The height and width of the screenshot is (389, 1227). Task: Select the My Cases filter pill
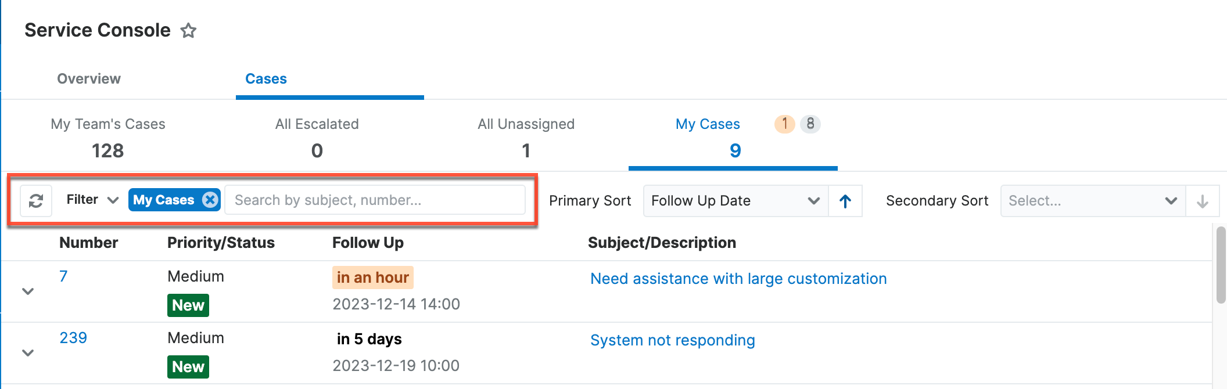click(163, 200)
